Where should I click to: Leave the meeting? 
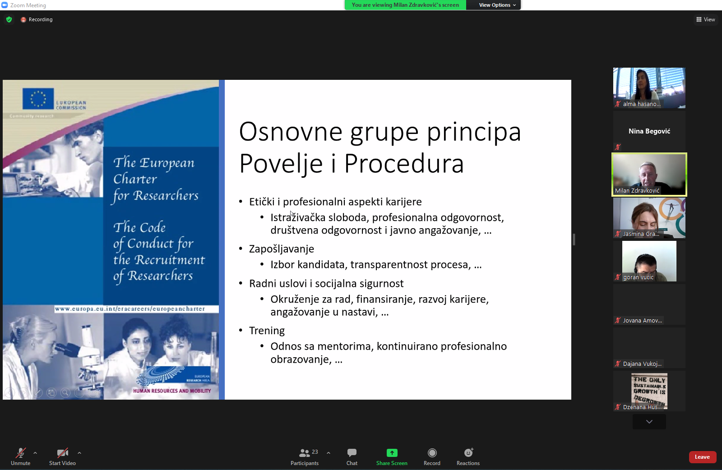tap(702, 457)
